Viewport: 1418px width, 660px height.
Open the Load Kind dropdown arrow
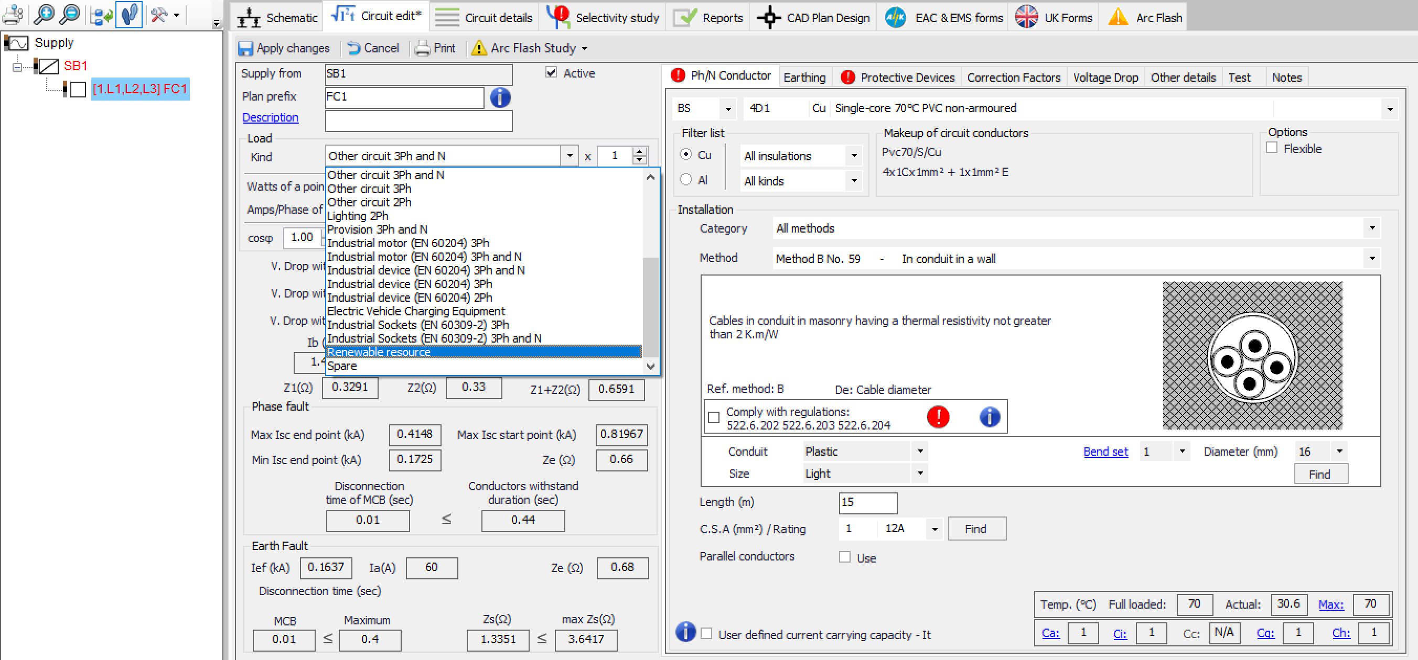tap(568, 156)
